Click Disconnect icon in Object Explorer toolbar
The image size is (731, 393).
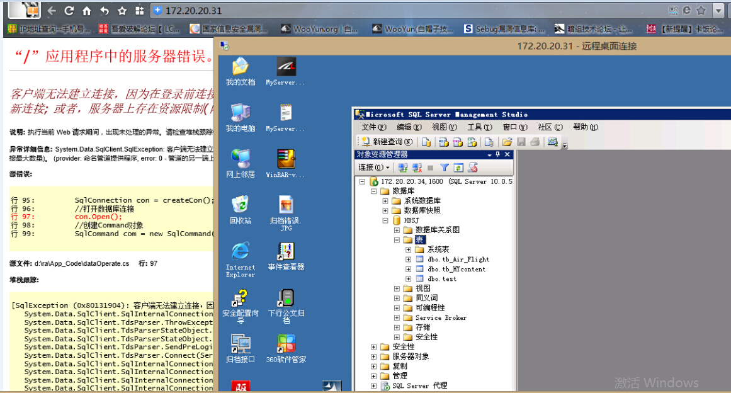[x=417, y=168]
